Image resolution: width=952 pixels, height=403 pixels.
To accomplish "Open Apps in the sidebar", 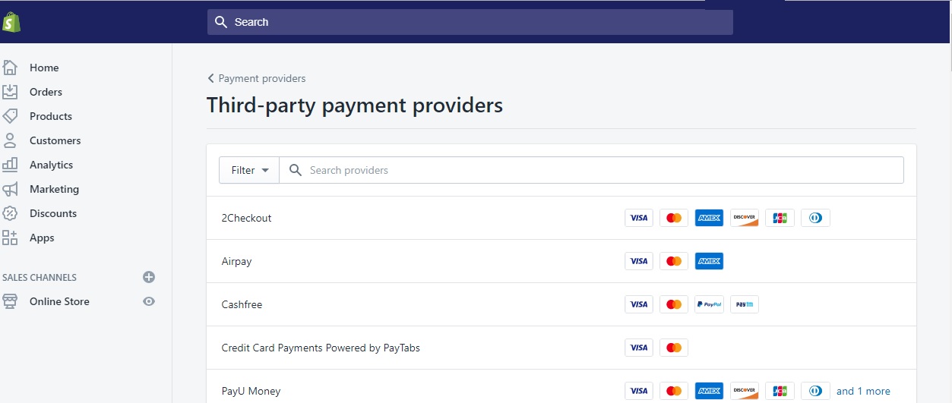I will (42, 238).
